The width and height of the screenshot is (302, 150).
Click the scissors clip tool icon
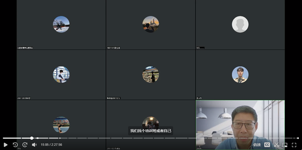277,145
